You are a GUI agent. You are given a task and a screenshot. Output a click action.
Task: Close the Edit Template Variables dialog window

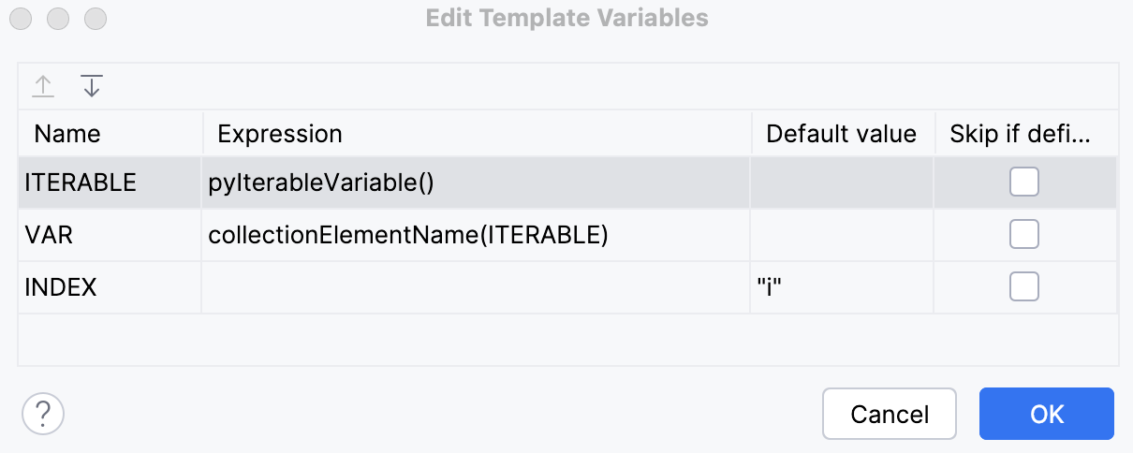tap(22, 18)
